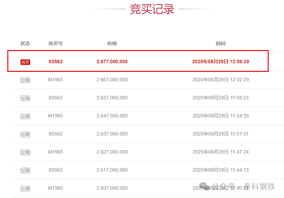The height and width of the screenshot is (198, 284).
Task: Click the winning bidder number X0562 in red
Action: tap(55, 61)
